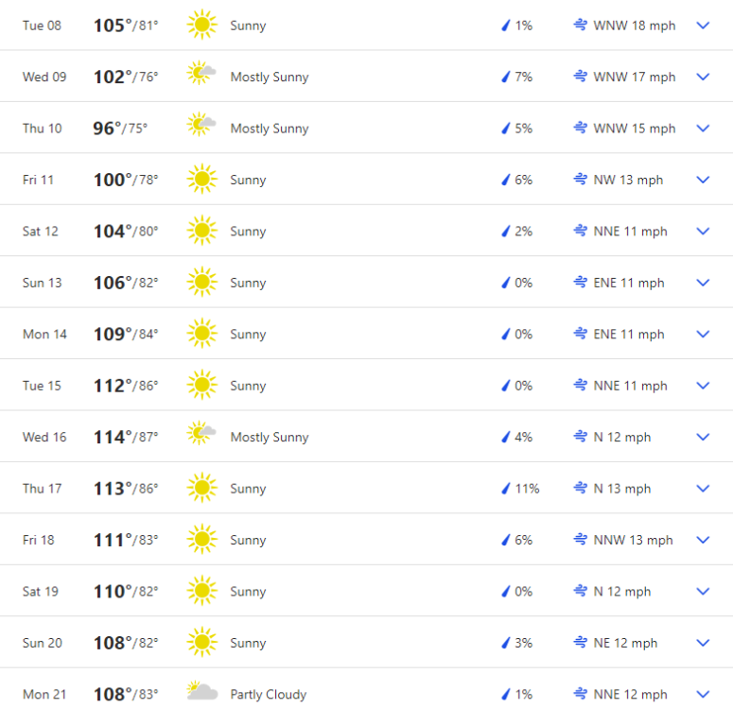This screenshot has width=733, height=726.
Task: Click the WNW 18 mph wind reading
Action: [x=634, y=26]
